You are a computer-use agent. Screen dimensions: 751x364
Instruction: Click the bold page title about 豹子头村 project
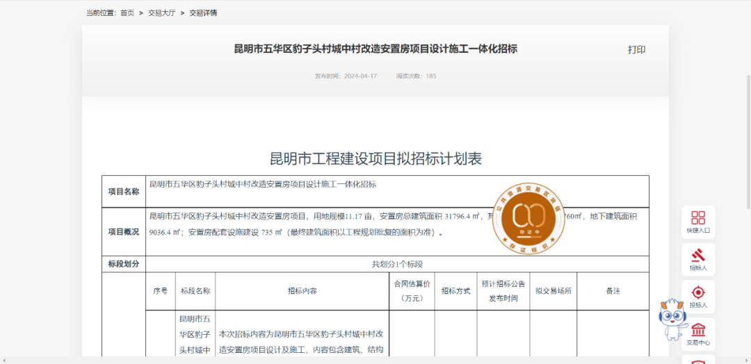375,49
